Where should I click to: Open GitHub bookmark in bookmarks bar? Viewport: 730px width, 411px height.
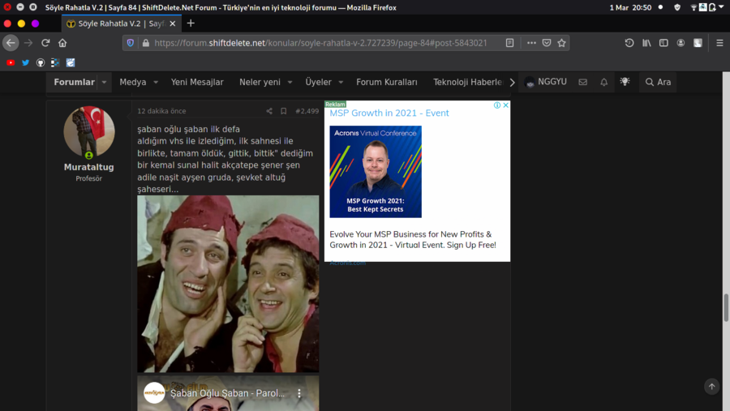pyautogui.click(x=41, y=62)
